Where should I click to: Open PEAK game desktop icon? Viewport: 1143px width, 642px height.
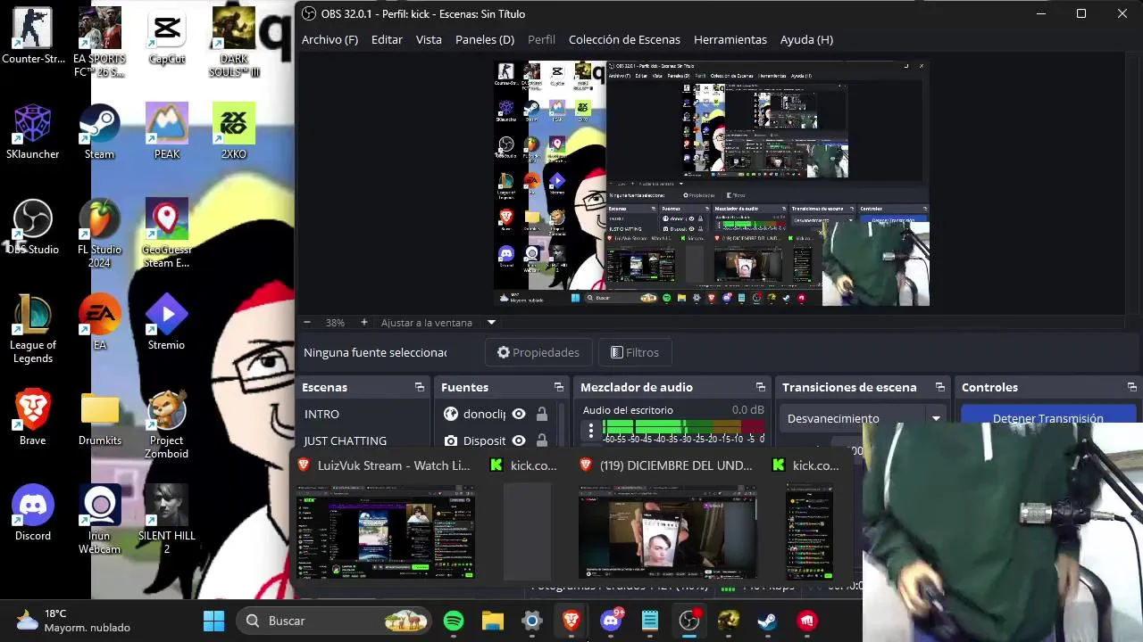[167, 132]
